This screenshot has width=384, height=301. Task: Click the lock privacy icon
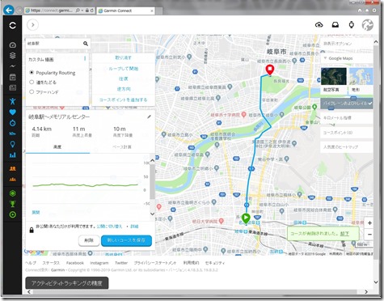coord(32,230)
